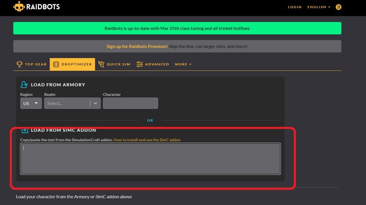Click into the SimC addon text area
This screenshot has width=366, height=205.
click(x=151, y=158)
